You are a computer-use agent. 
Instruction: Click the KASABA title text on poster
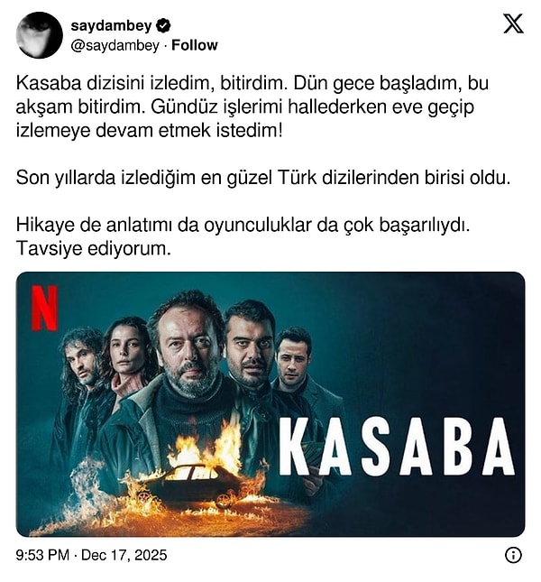tap(397, 447)
